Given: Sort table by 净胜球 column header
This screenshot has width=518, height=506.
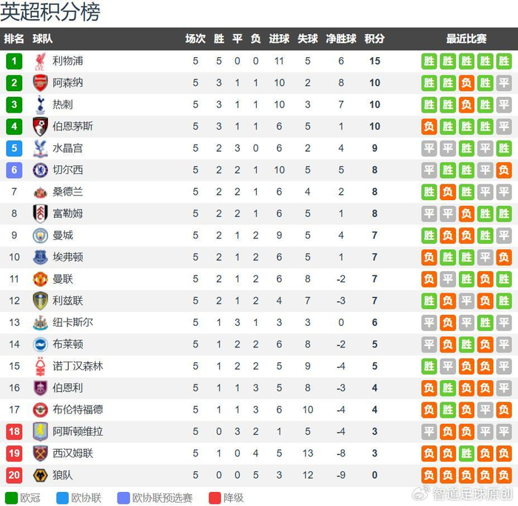Looking at the screenshot, I should coord(341,39).
